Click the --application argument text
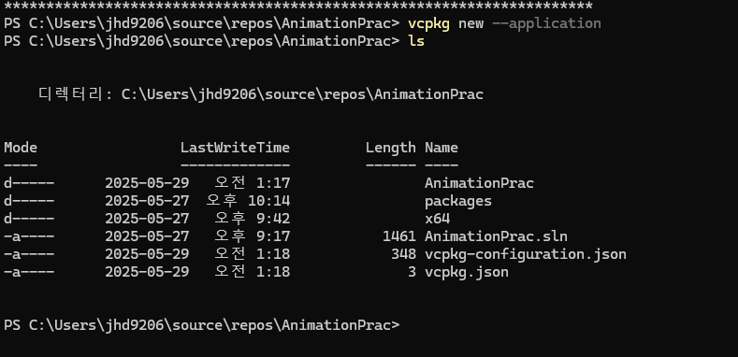 click(x=546, y=23)
